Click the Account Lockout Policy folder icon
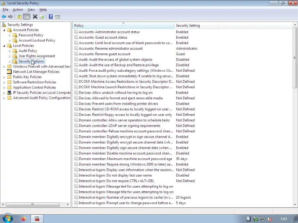The height and width of the screenshot is (223, 298). click(15, 40)
